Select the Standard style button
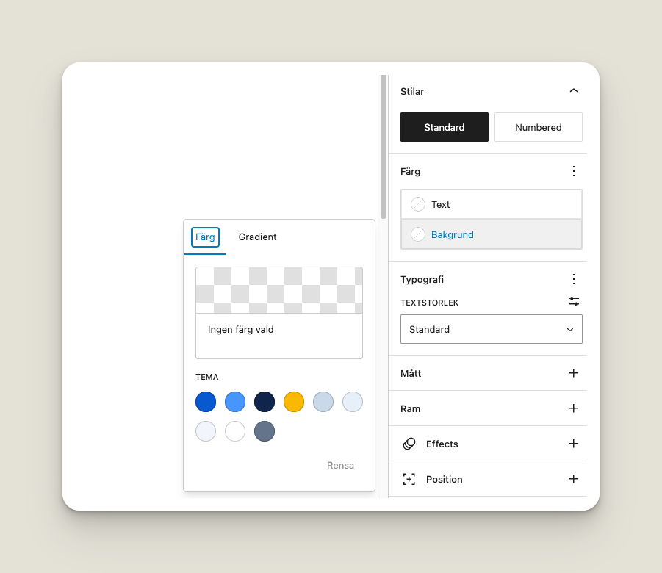 pyautogui.click(x=444, y=127)
